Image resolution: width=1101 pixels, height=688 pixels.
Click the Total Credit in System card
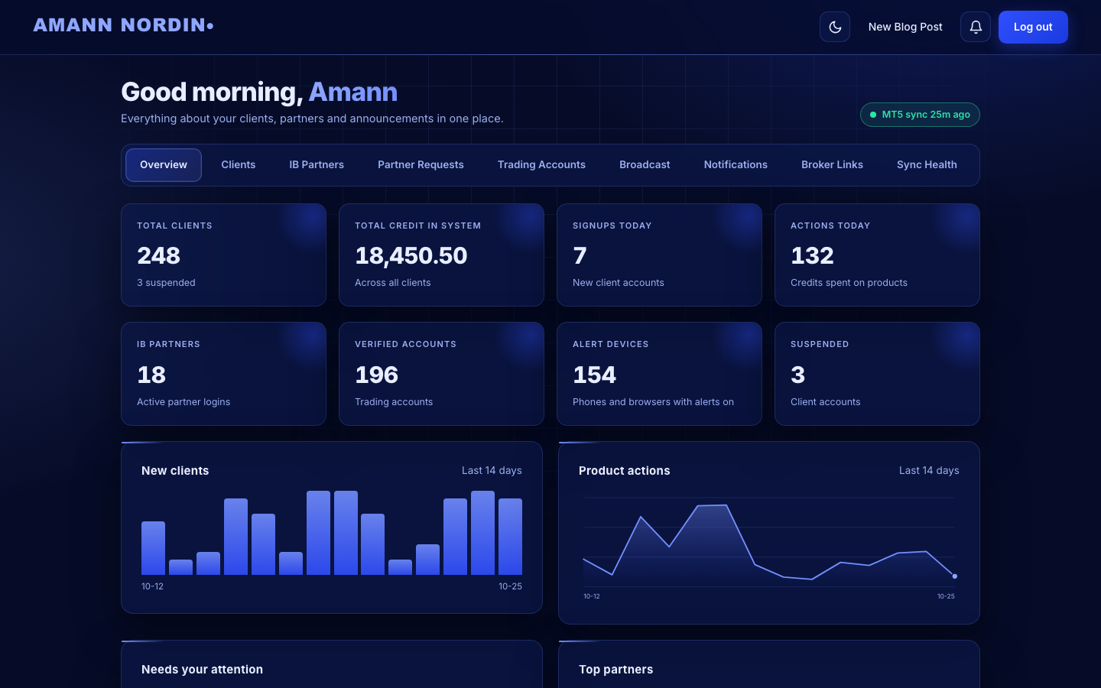(x=441, y=255)
